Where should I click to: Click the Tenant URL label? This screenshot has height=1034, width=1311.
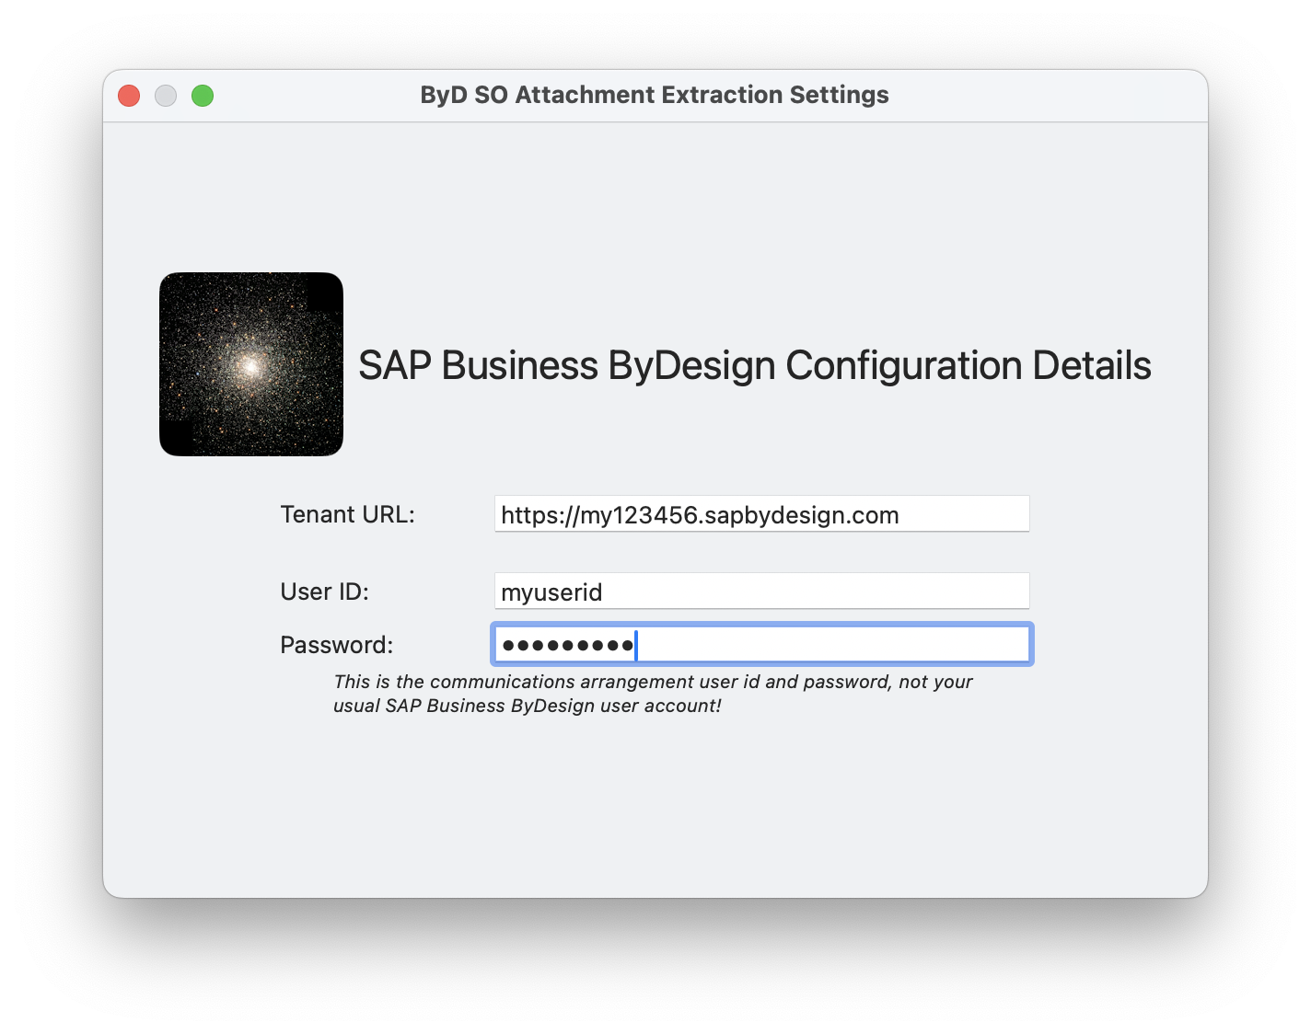click(347, 514)
